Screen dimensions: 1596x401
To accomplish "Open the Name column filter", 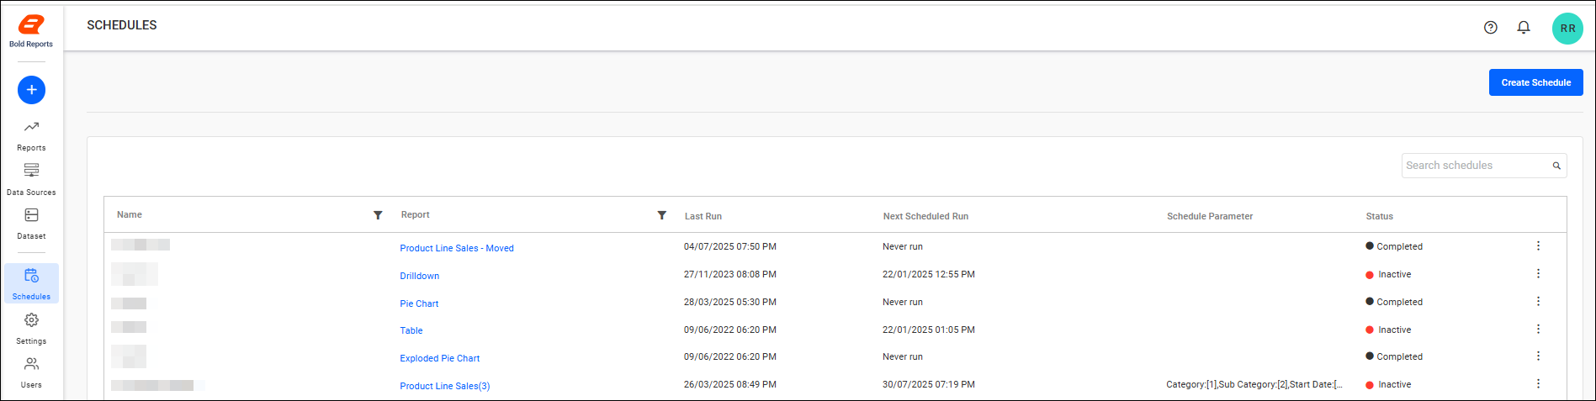I will (x=378, y=215).
